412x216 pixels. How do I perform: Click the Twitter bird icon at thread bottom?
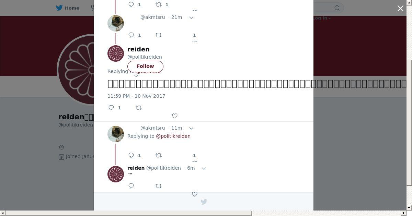pos(204,202)
